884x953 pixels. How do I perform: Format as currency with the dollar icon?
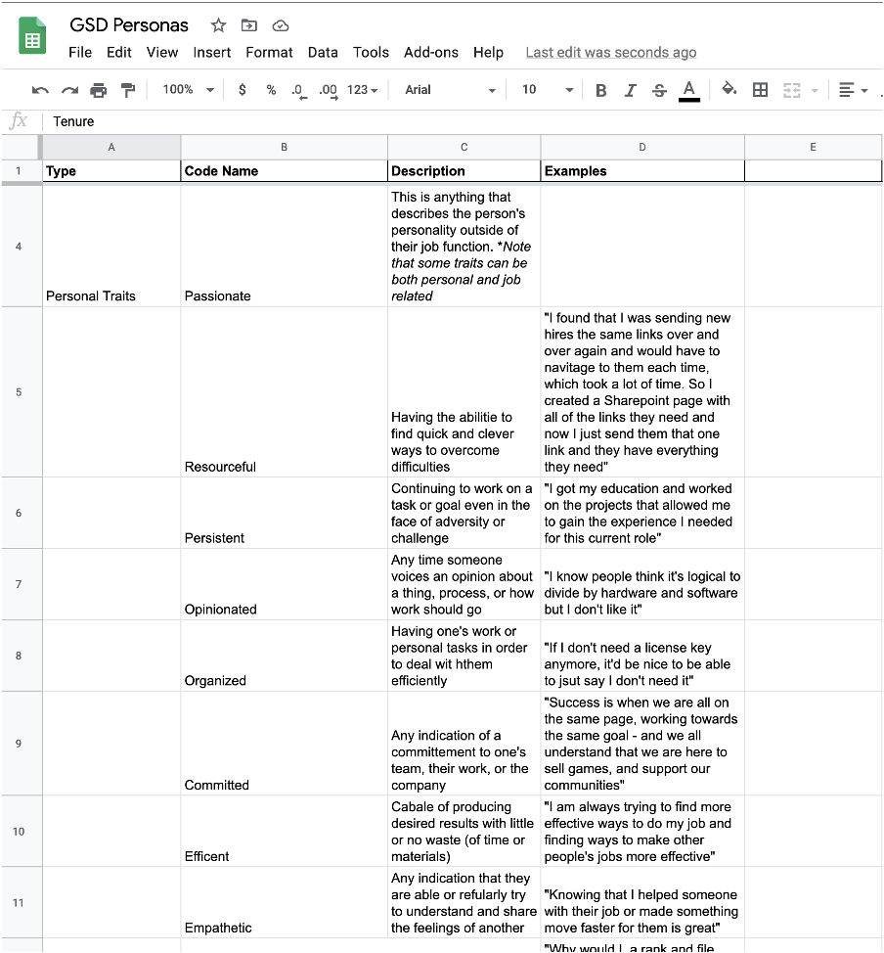[243, 90]
